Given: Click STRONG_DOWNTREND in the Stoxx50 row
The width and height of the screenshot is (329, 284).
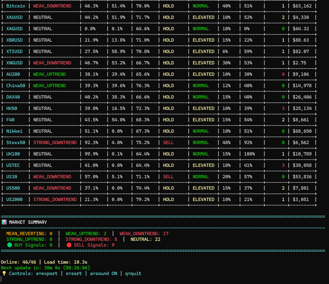Looking at the screenshot, I should pos(55,143).
